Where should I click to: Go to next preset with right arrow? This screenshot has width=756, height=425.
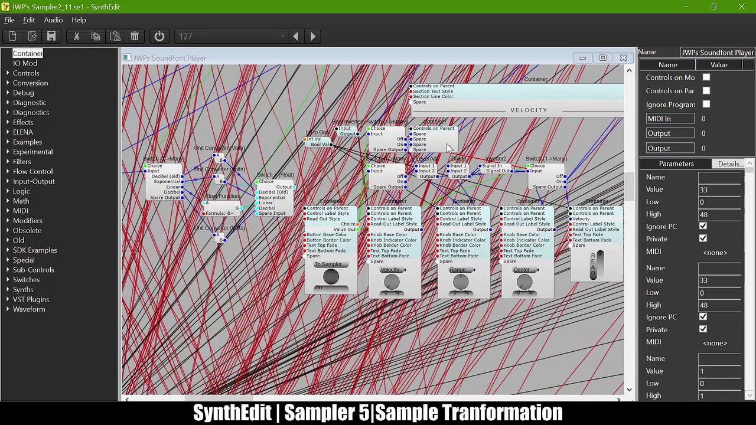313,37
